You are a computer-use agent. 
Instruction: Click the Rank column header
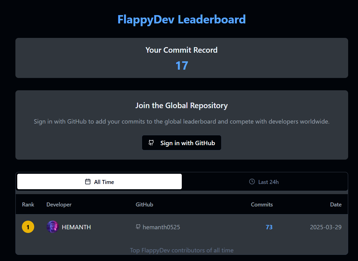coord(28,204)
